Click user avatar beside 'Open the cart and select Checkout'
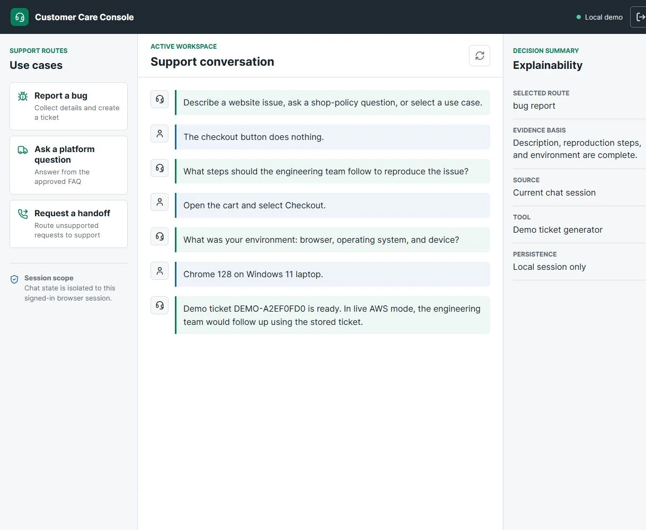This screenshot has height=530, width=646. pos(160,202)
